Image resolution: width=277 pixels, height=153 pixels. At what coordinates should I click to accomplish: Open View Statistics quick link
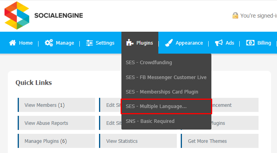point(138,141)
